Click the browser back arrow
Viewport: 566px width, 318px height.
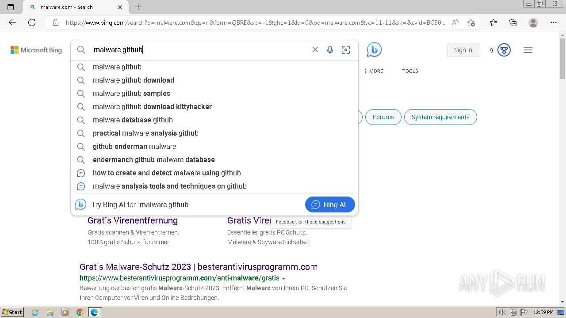pyautogui.click(x=12, y=23)
